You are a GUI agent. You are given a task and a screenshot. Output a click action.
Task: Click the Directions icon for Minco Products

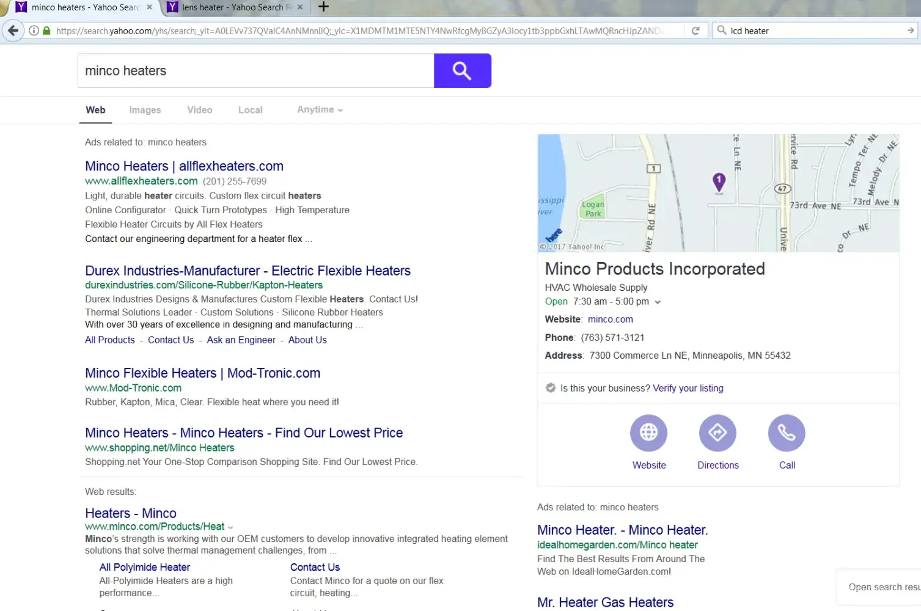pos(717,433)
